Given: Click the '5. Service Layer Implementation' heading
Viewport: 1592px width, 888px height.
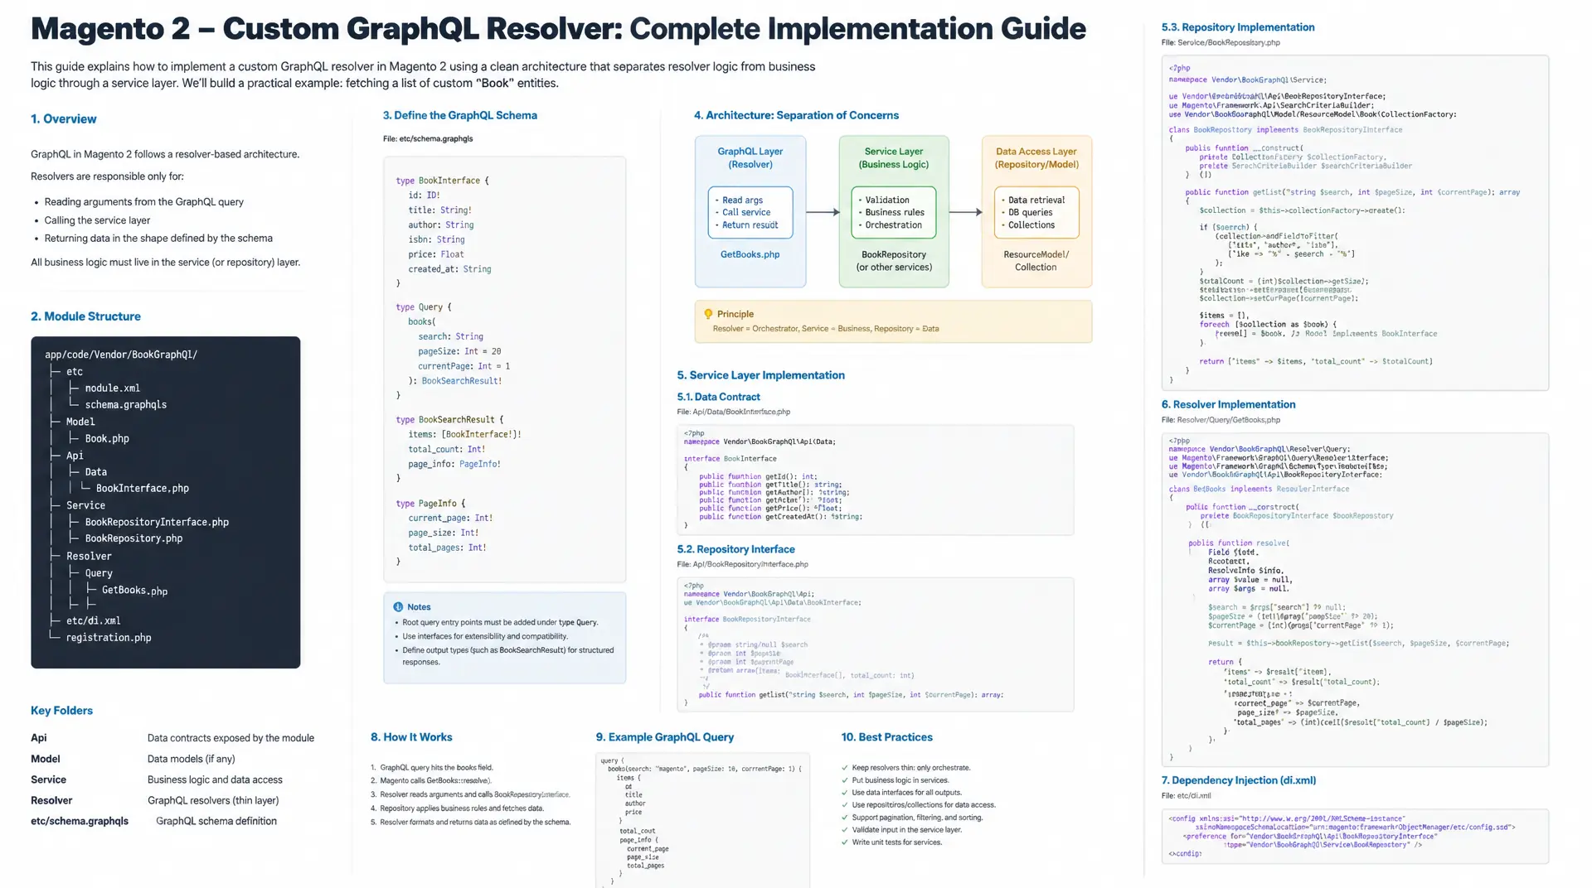Looking at the screenshot, I should (760, 375).
